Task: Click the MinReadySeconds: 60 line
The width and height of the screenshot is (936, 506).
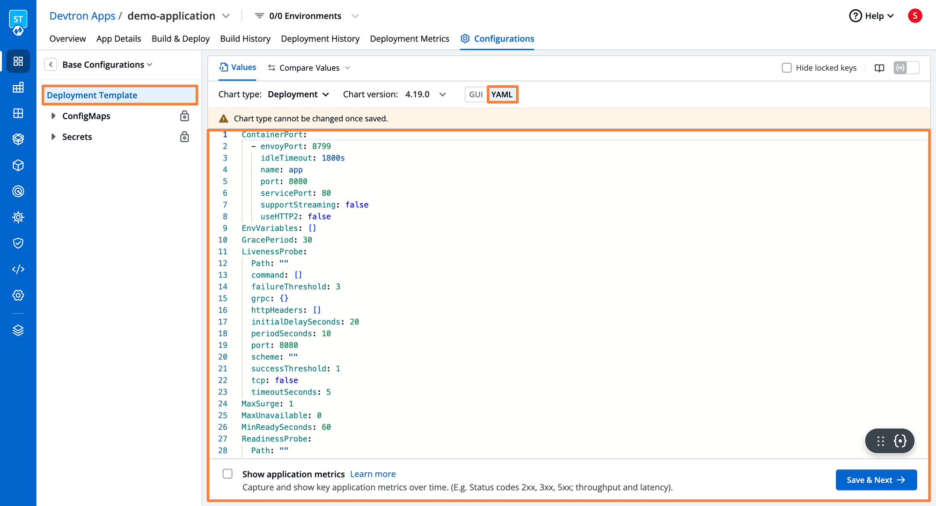Action: click(286, 427)
